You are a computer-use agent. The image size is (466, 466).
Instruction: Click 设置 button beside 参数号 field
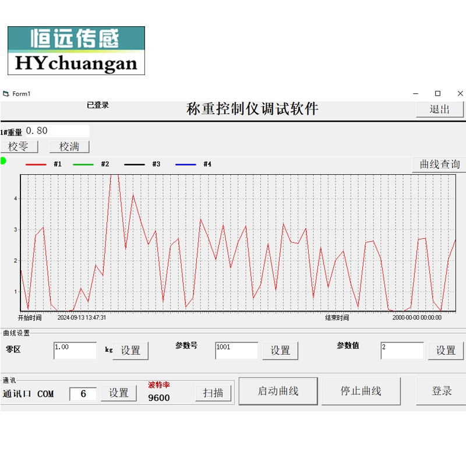[280, 351]
